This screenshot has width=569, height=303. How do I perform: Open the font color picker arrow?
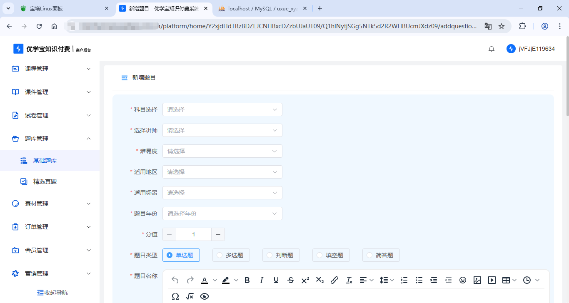(215, 280)
